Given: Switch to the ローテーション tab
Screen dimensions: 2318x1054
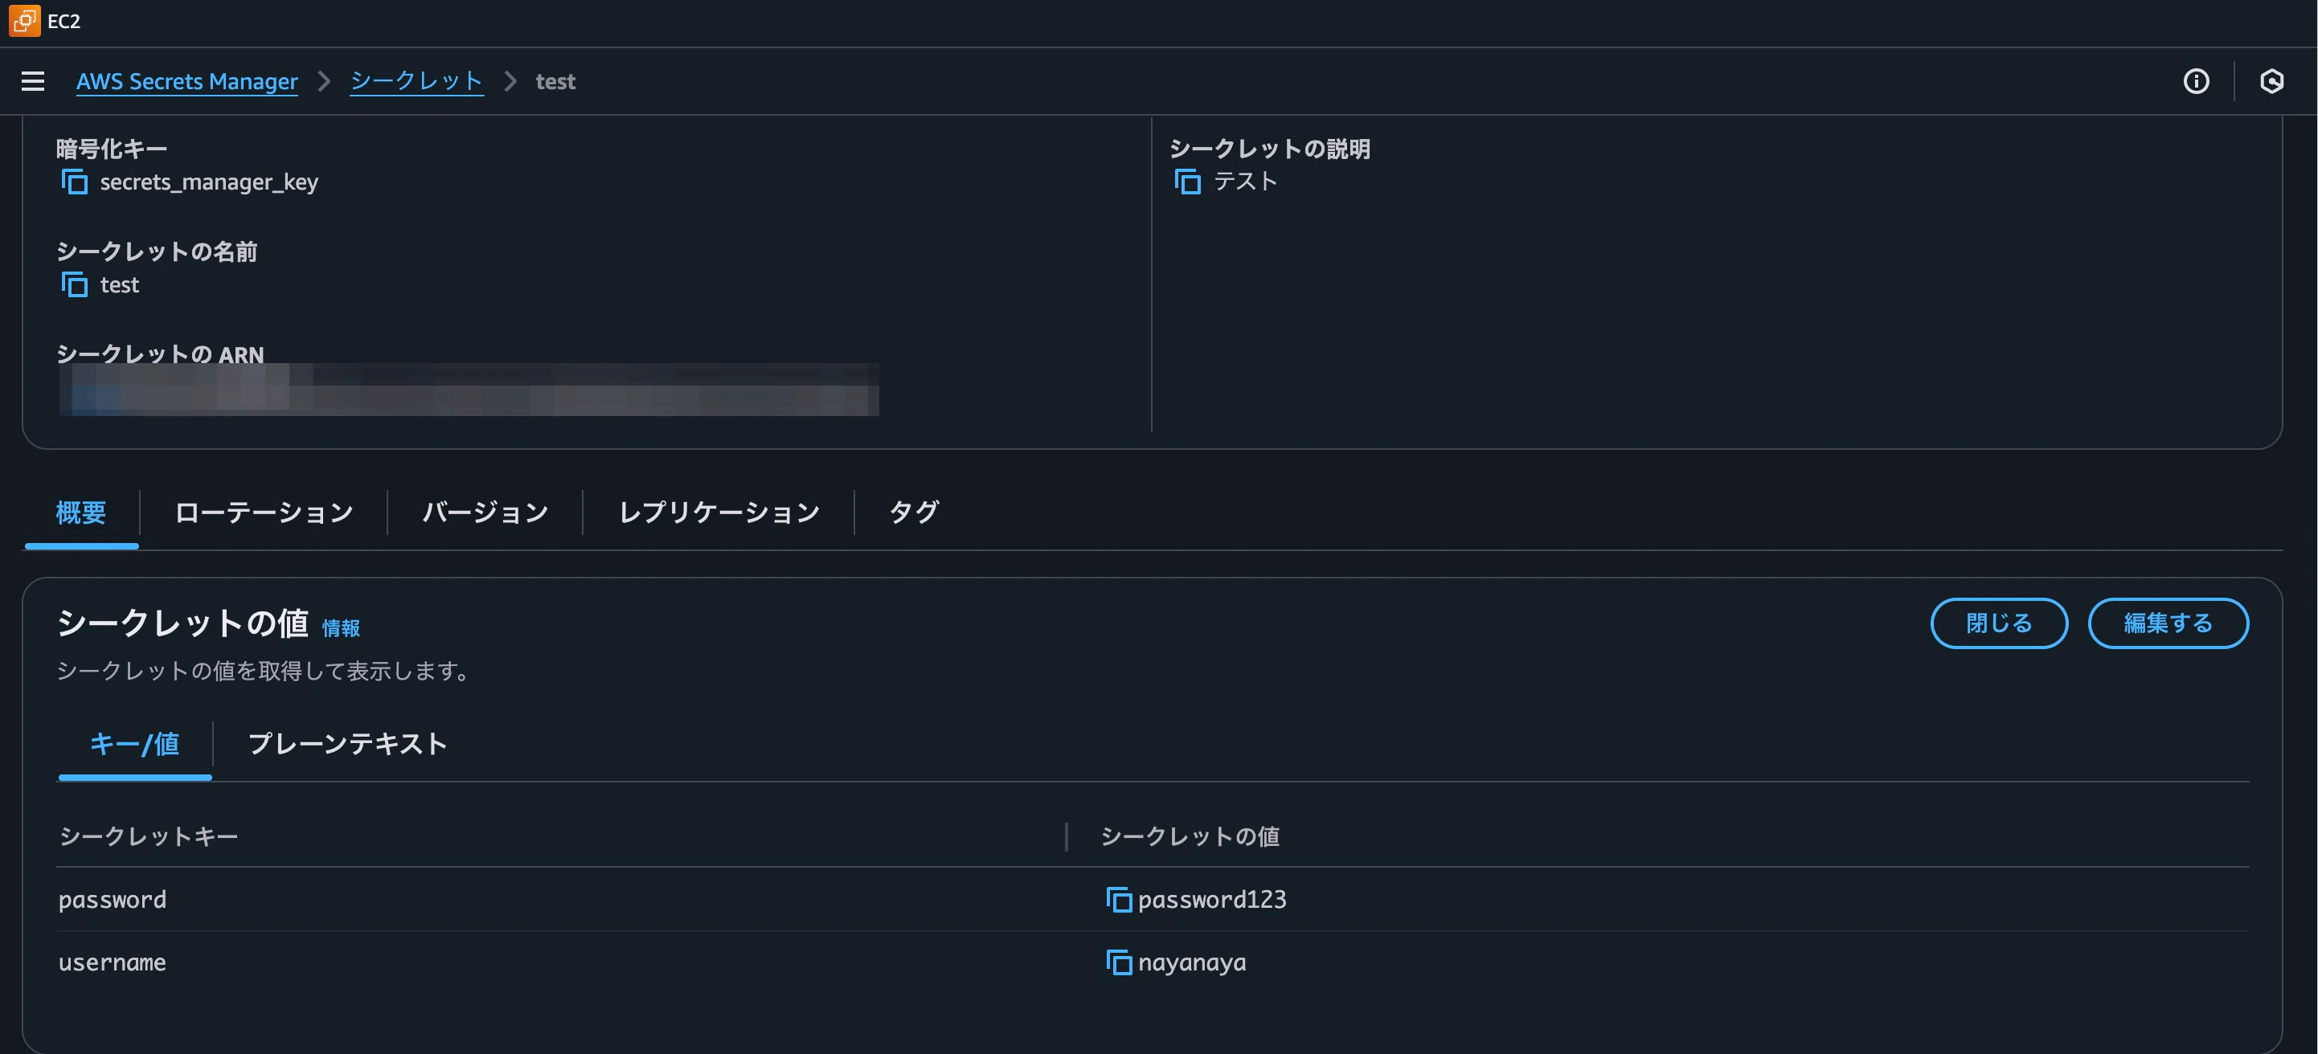Looking at the screenshot, I should point(263,512).
